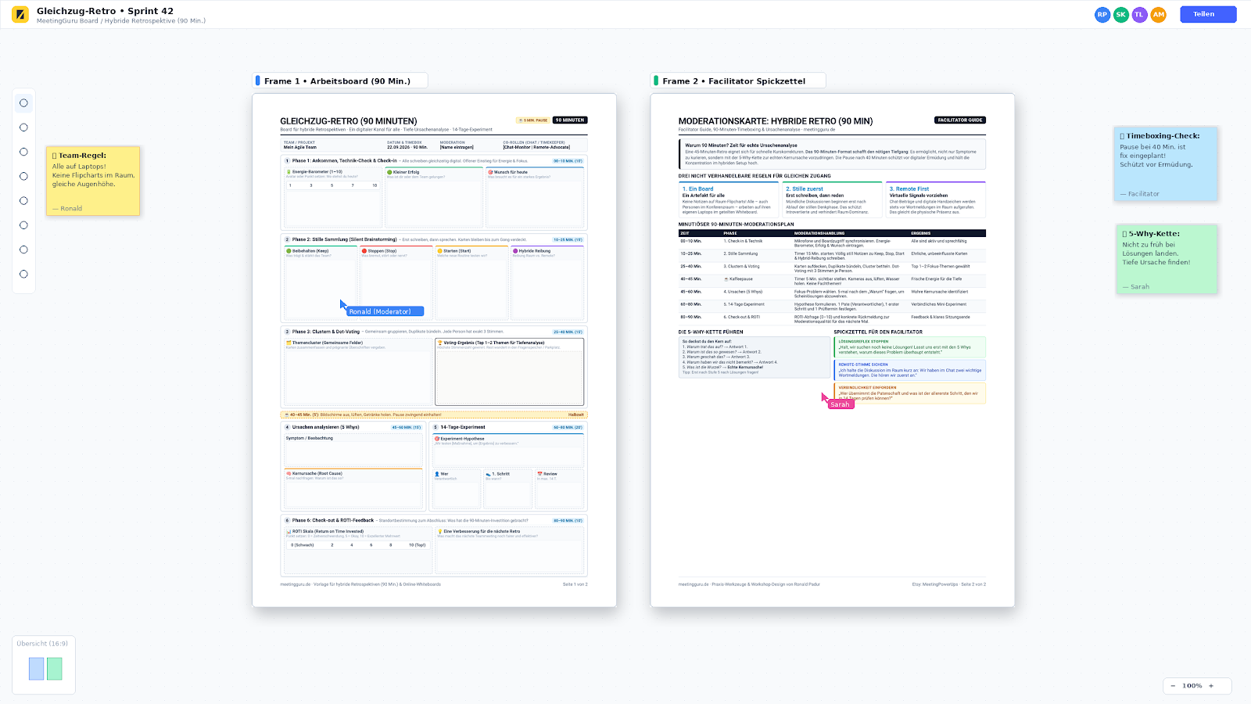
Task: Click 'Ursachen analysieren (5 Whys)' section header
Action: tap(326, 427)
